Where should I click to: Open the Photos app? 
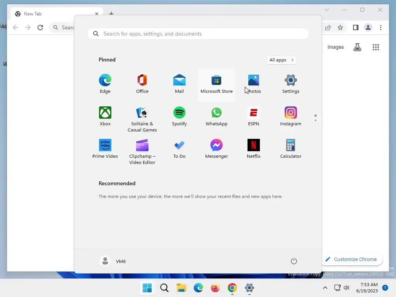point(254,84)
